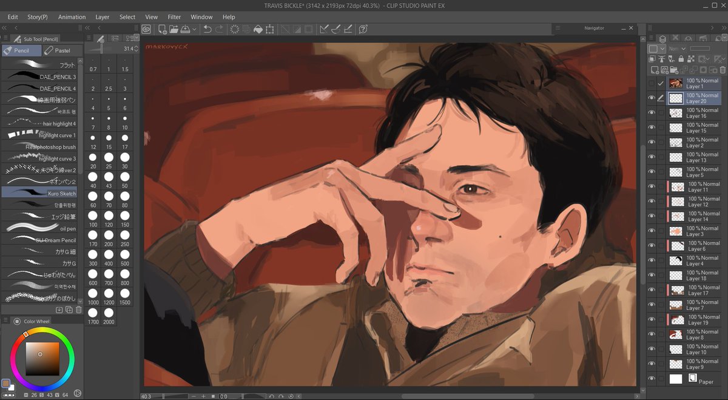
Task: Open the Clip Studio launcher icon
Action: click(147, 29)
